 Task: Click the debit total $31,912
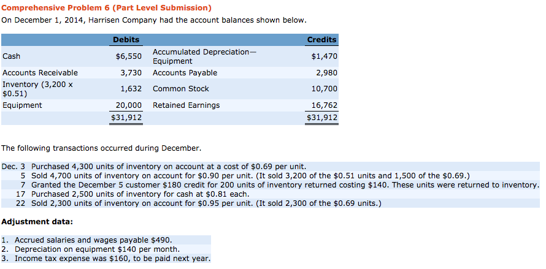click(x=126, y=118)
